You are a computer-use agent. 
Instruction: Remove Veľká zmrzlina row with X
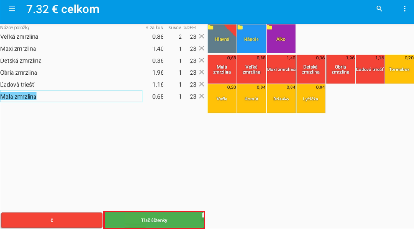(x=201, y=36)
